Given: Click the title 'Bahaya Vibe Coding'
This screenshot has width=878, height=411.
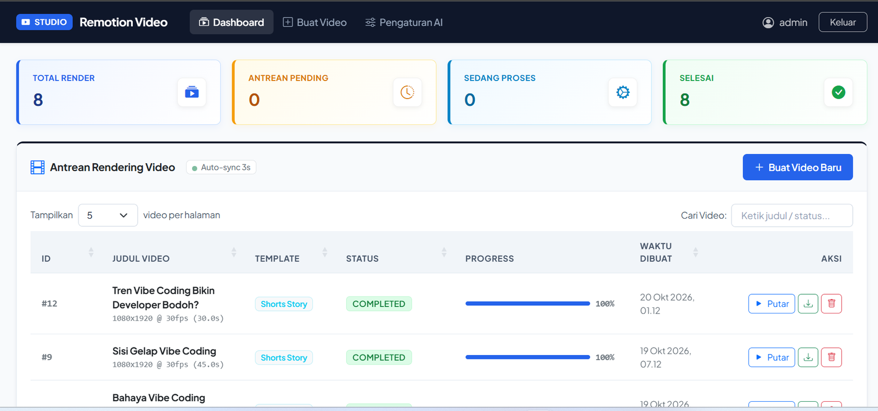Looking at the screenshot, I should coord(159,398).
